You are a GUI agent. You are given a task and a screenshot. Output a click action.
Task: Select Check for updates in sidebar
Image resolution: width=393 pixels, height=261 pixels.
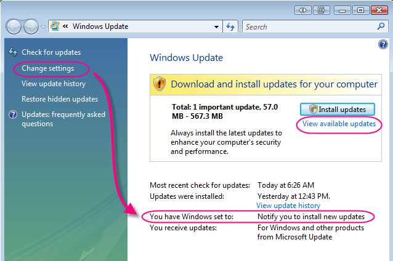(x=51, y=52)
